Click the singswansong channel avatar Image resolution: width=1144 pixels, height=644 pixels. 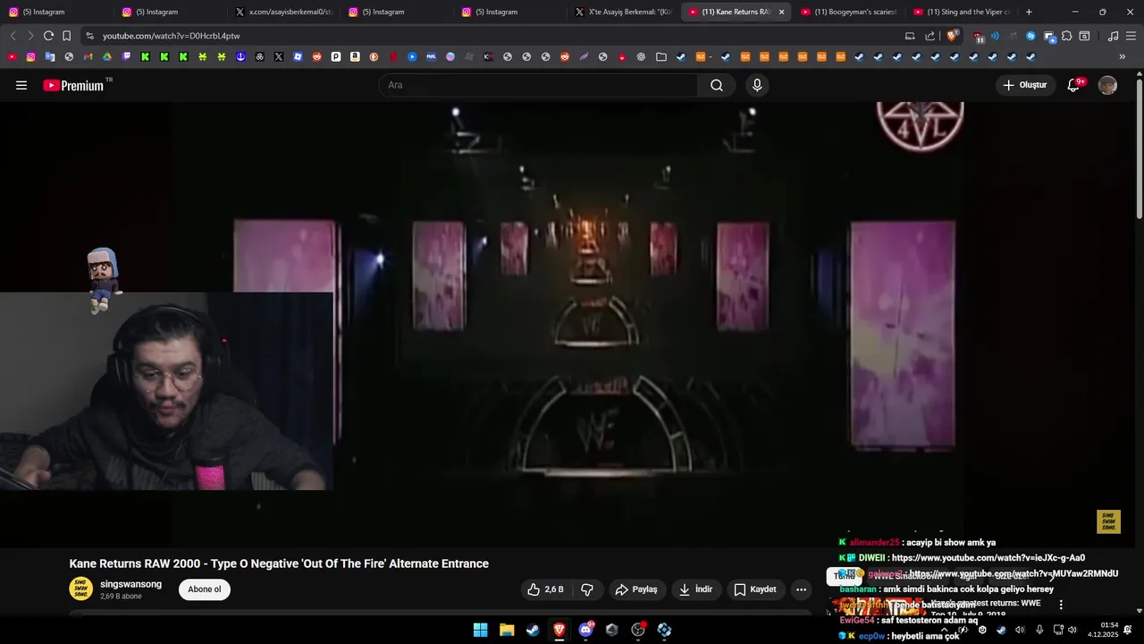(80, 589)
